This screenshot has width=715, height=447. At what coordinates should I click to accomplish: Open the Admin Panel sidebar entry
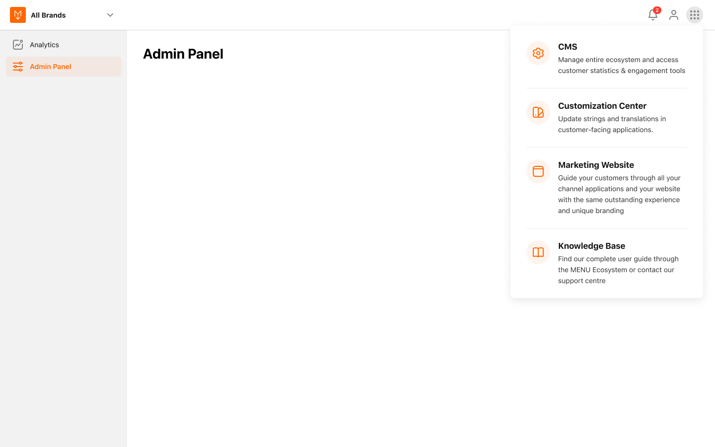coord(50,66)
